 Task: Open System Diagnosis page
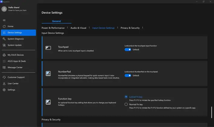click(x=18, y=39)
